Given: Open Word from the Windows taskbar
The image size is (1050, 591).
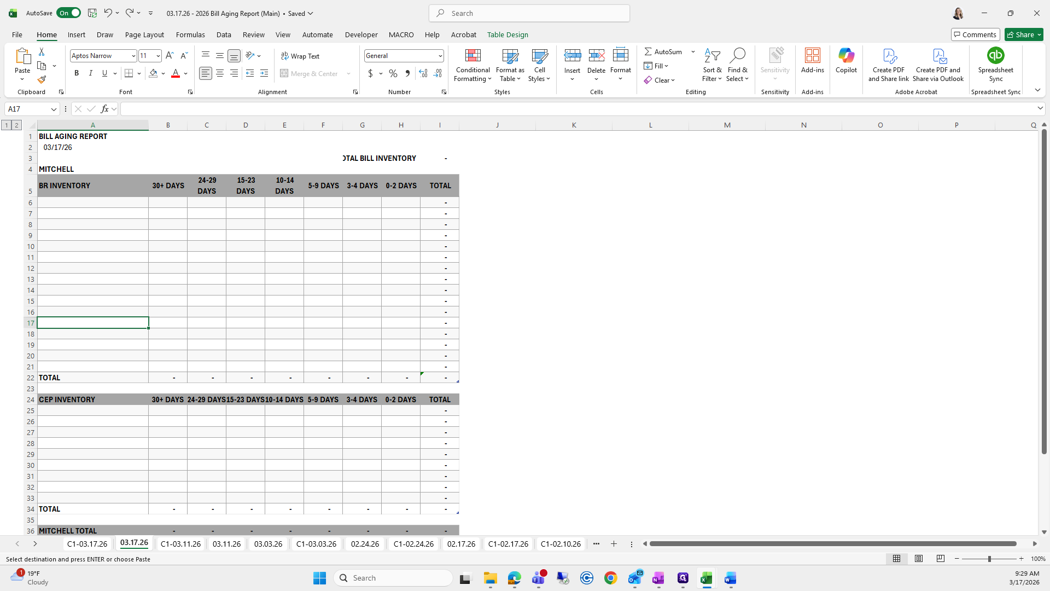Looking at the screenshot, I should 730,578.
